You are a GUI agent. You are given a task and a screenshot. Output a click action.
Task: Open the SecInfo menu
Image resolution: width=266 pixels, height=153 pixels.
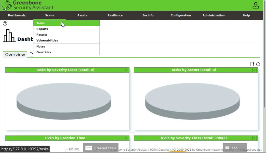pyautogui.click(x=148, y=15)
